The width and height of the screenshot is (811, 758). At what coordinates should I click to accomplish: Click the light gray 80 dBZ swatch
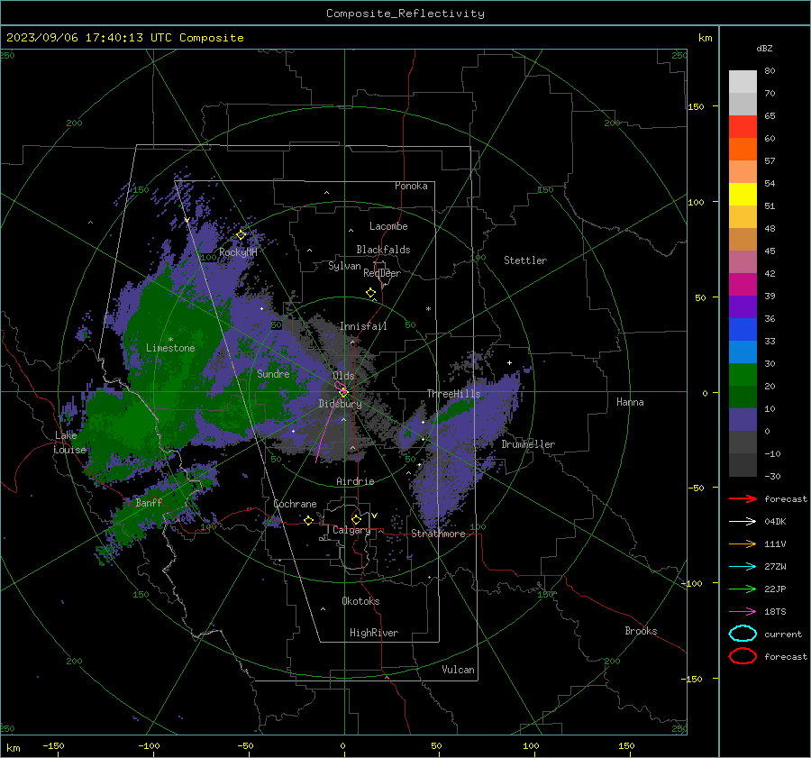pyautogui.click(x=743, y=81)
